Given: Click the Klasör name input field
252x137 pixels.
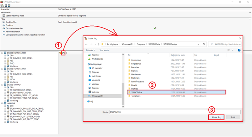Looking at the screenshot, I should click(x=175, y=112).
